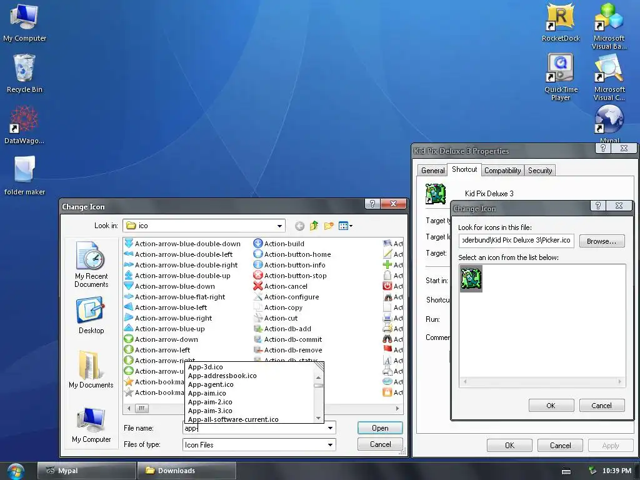Image resolution: width=640 pixels, height=480 pixels.
Task: Choose App-aim-3.ico from autocomplete list
Action: pyautogui.click(x=251, y=411)
